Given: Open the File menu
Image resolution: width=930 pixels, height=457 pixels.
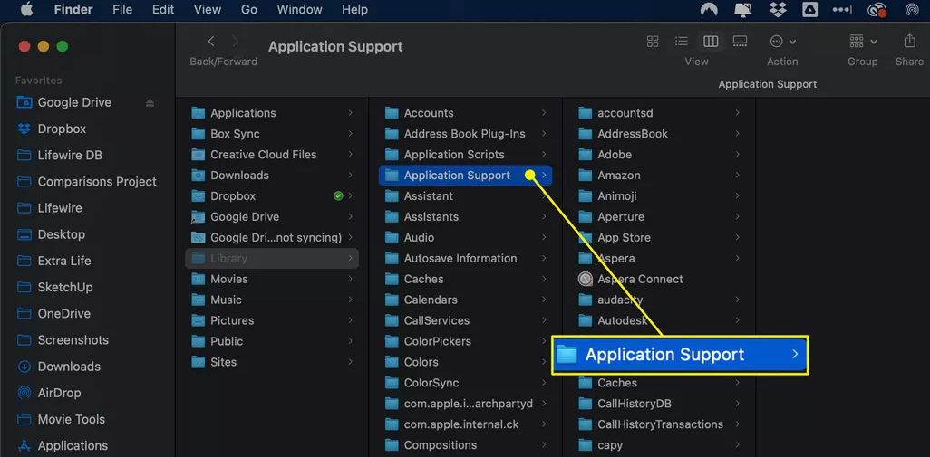Looking at the screenshot, I should [121, 9].
